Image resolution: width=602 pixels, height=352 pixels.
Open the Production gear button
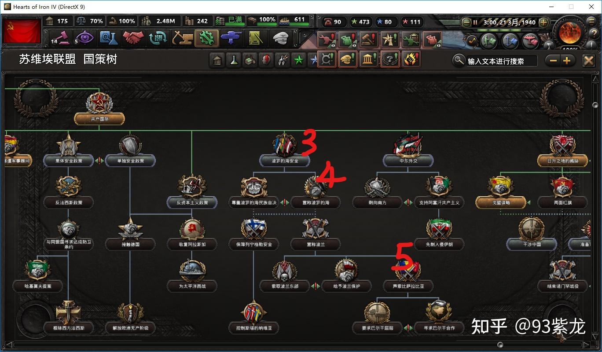tap(207, 38)
